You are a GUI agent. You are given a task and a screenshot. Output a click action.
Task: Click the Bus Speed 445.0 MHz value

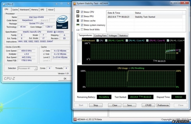point(27,57)
